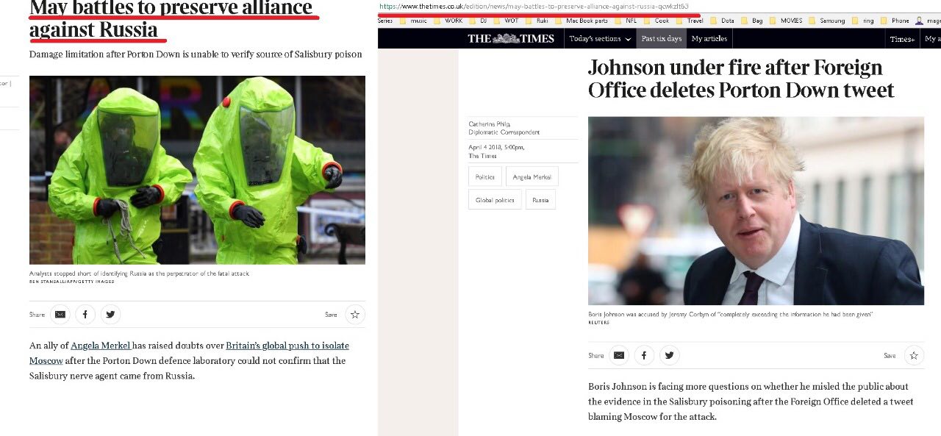Share left article on Facebook
The width and height of the screenshot is (941, 436).
click(85, 315)
